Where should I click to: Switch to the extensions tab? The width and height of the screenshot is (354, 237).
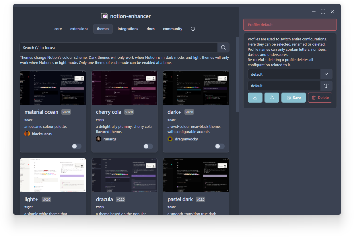click(x=79, y=29)
